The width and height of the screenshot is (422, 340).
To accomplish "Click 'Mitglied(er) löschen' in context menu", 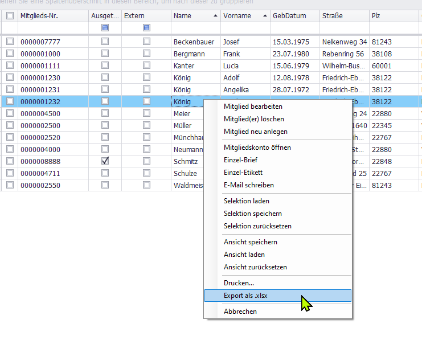I will coord(254,119).
